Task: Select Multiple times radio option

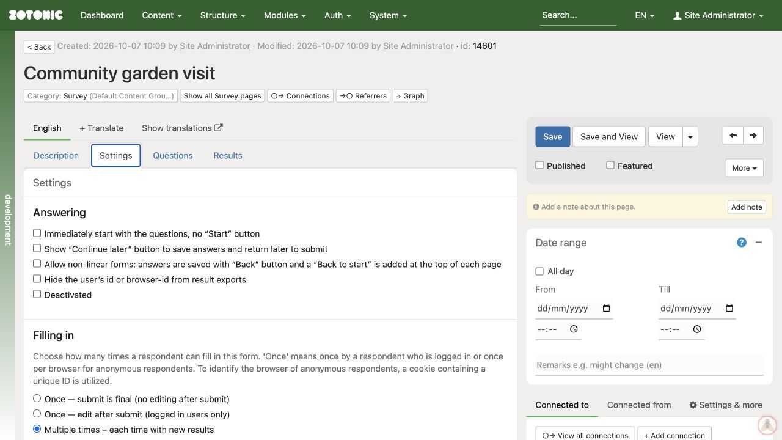Action: tap(37, 429)
